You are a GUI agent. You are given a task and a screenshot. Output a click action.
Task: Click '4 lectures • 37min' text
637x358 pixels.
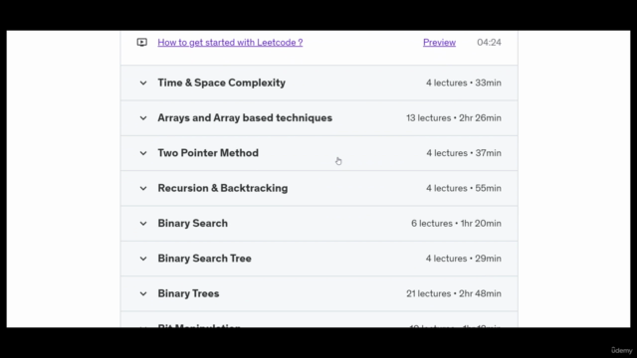coord(464,153)
